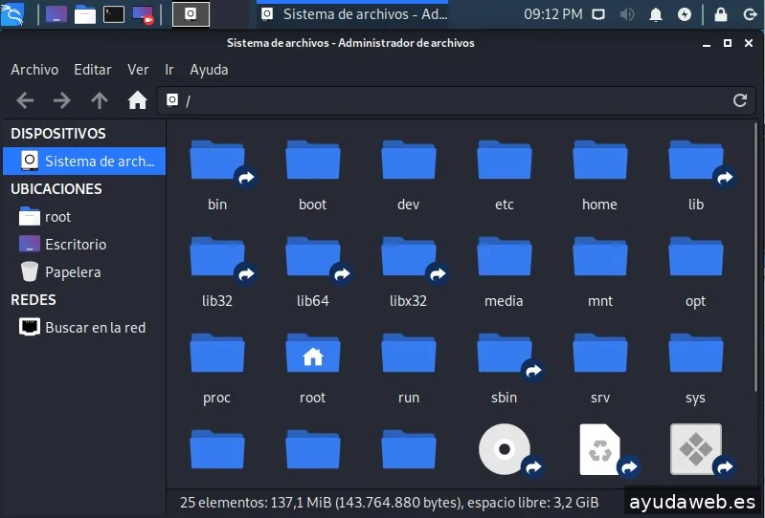
Task: Open the Ver menu
Action: pyautogui.click(x=138, y=70)
